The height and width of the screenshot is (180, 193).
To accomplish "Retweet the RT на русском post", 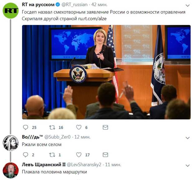I will (52, 127).
